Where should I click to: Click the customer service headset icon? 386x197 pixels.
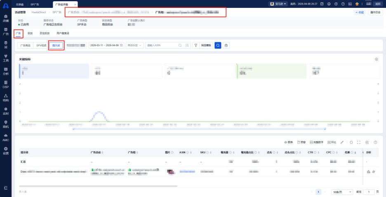coord(357,4)
